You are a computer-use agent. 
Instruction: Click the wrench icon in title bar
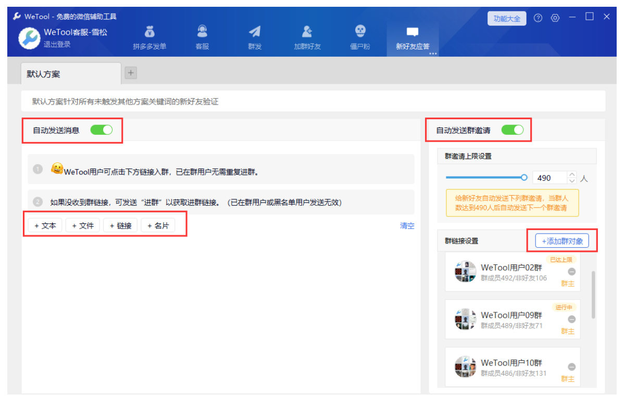[x=17, y=16]
